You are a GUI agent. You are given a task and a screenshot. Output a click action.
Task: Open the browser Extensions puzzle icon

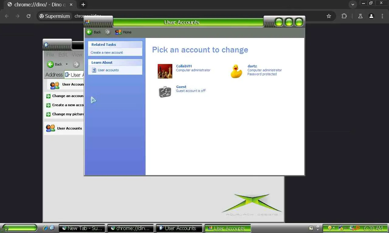coord(344,16)
